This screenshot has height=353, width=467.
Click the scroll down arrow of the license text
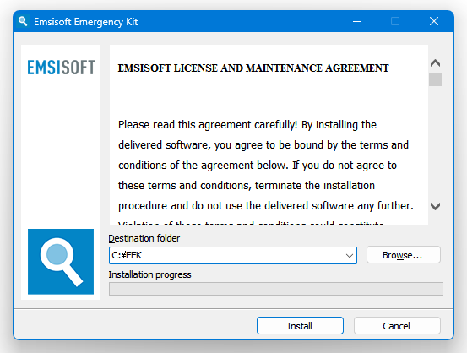(435, 206)
